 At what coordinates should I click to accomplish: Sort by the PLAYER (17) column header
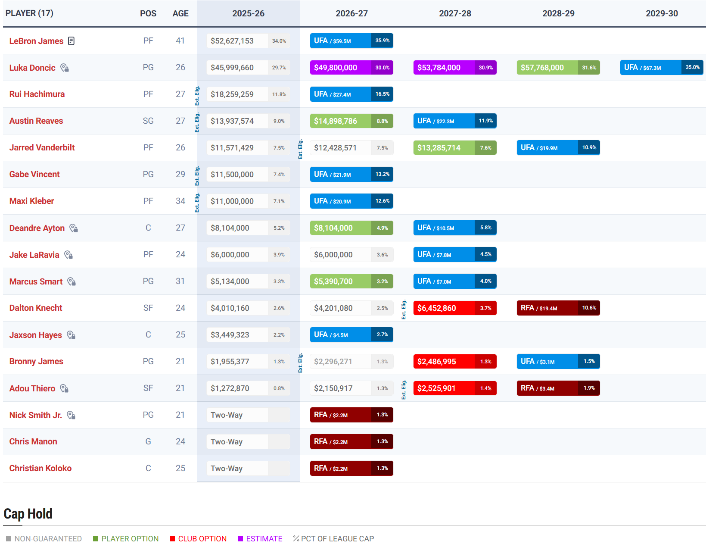click(x=29, y=13)
